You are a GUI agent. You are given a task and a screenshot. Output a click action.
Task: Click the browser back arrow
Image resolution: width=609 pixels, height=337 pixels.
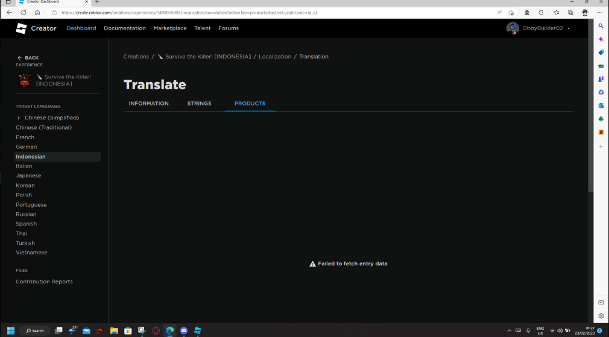[9, 13]
